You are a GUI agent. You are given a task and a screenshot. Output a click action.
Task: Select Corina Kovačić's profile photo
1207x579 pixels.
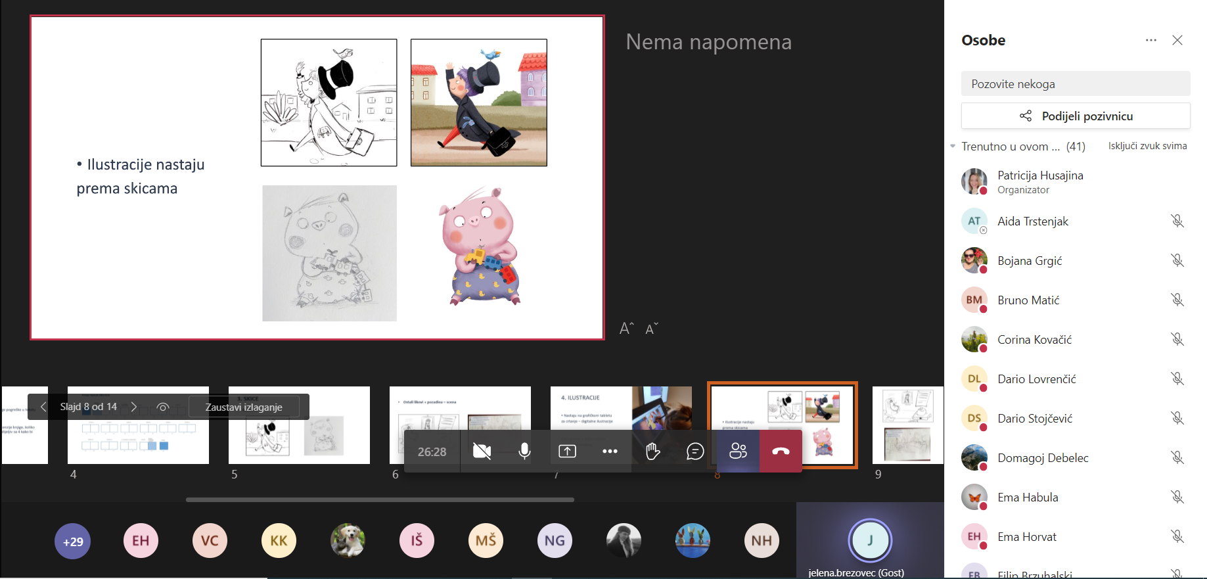click(974, 339)
